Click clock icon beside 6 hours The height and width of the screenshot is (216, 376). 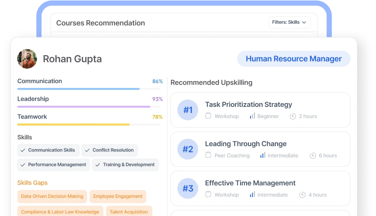pyautogui.click(x=313, y=156)
